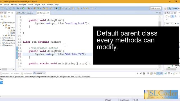Switch to the Javadoc tab
Viewport: 180px width, 101px height.
[16, 74]
